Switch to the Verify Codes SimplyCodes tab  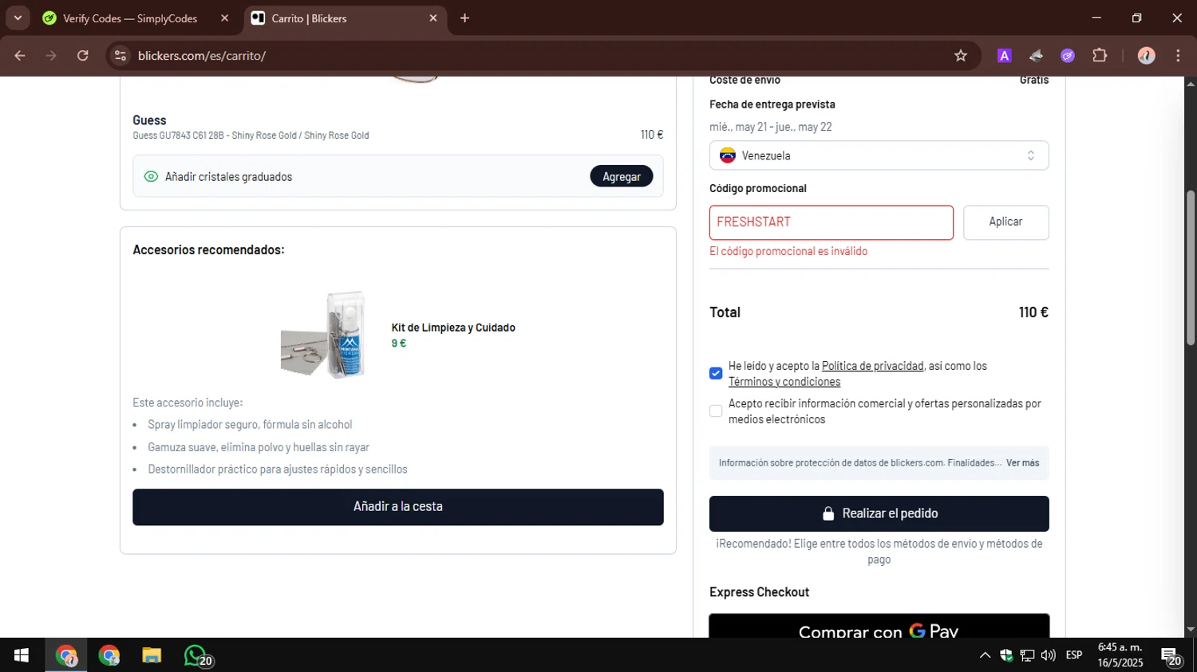tap(130, 18)
